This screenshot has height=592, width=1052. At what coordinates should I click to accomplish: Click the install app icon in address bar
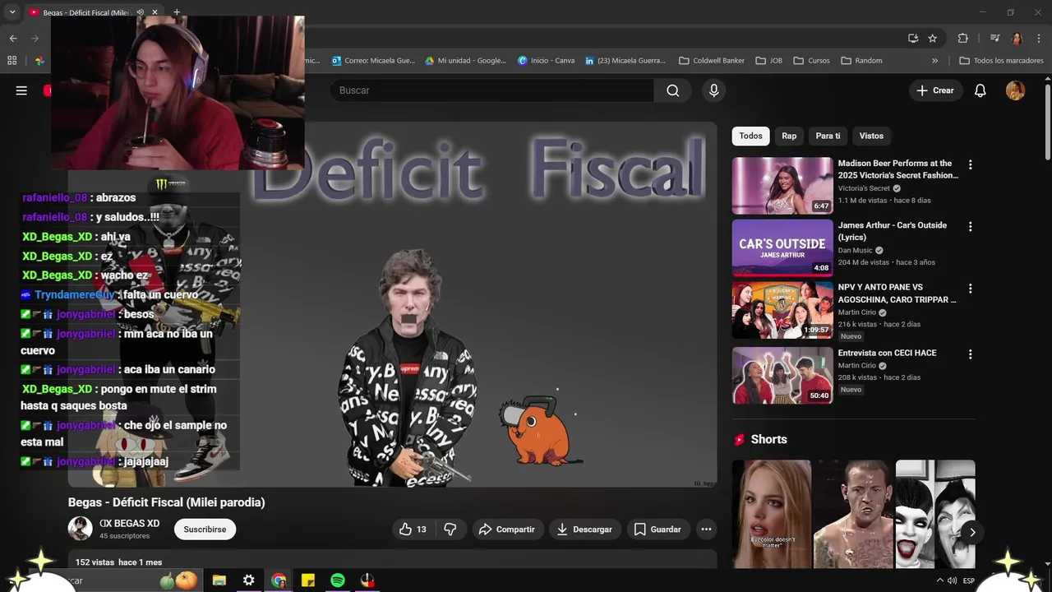(913, 38)
